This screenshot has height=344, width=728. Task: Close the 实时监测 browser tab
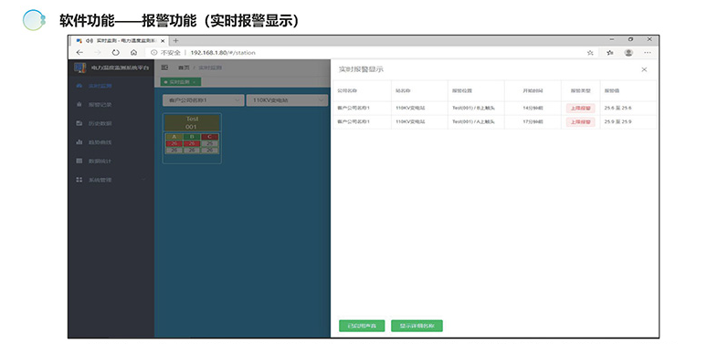point(163,41)
